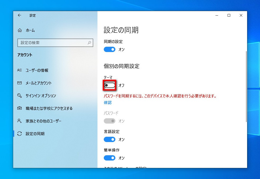Click the vertical scrollbar in settings
The height and width of the screenshot is (179, 260).
point(246,86)
